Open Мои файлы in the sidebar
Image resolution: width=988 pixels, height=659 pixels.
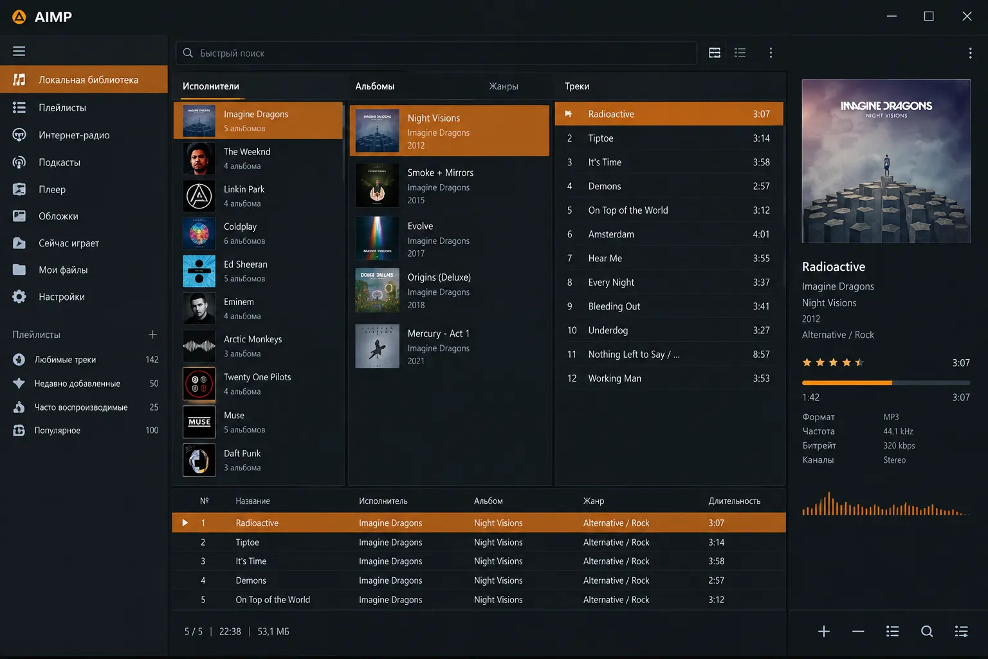click(x=84, y=270)
